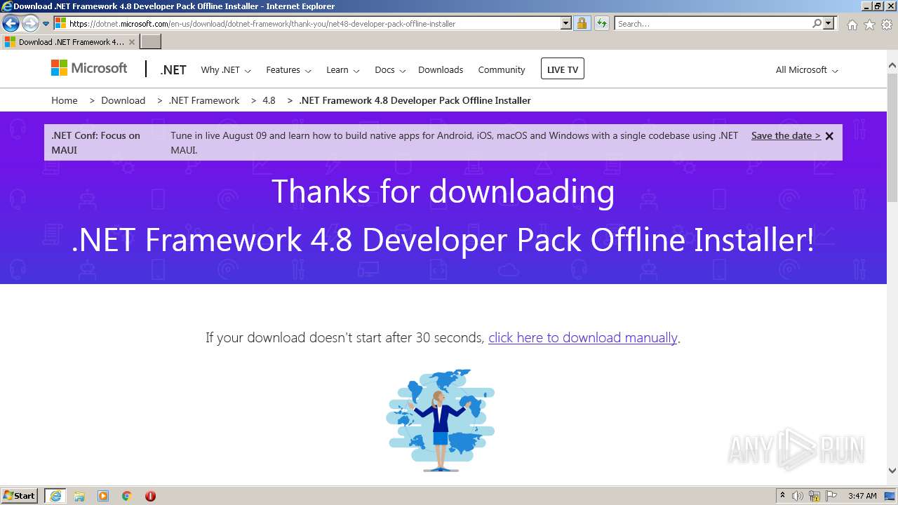This screenshot has height=505, width=898.
Task: Click the browser Back arrow button
Action: pos(11,24)
